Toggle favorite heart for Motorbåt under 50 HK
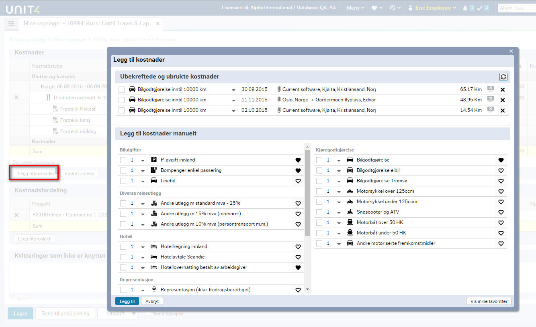This screenshot has width=536, height=327. tap(501, 233)
